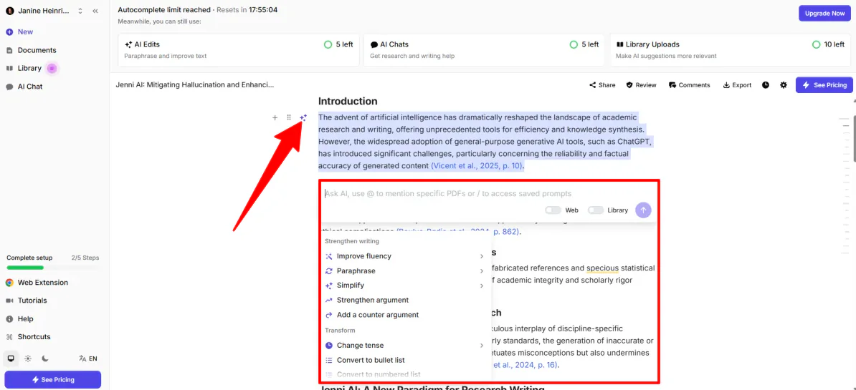Click the Strengthen writing section label
This screenshot has height=390, width=856.
click(x=352, y=240)
